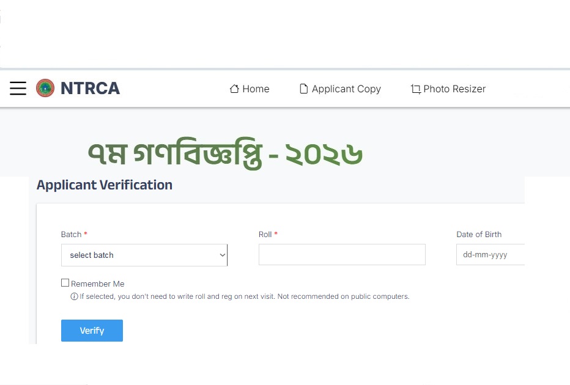This screenshot has height=385, width=570.
Task: Go to the Home menu item
Action: [256, 89]
